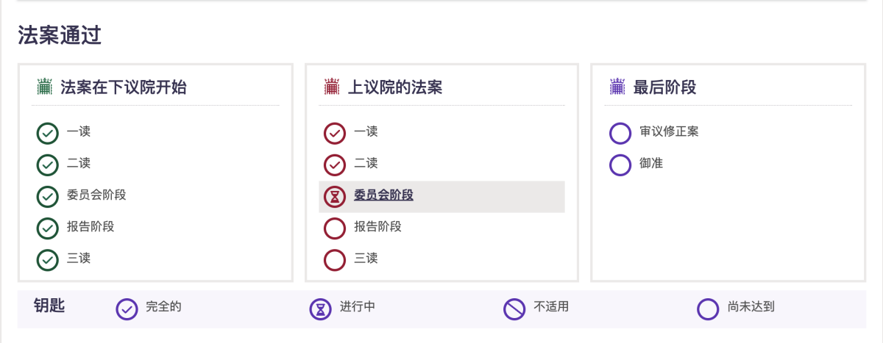Screen dimensions: 883x343
Task: Click empty circle next to 御准
Action: point(620,165)
